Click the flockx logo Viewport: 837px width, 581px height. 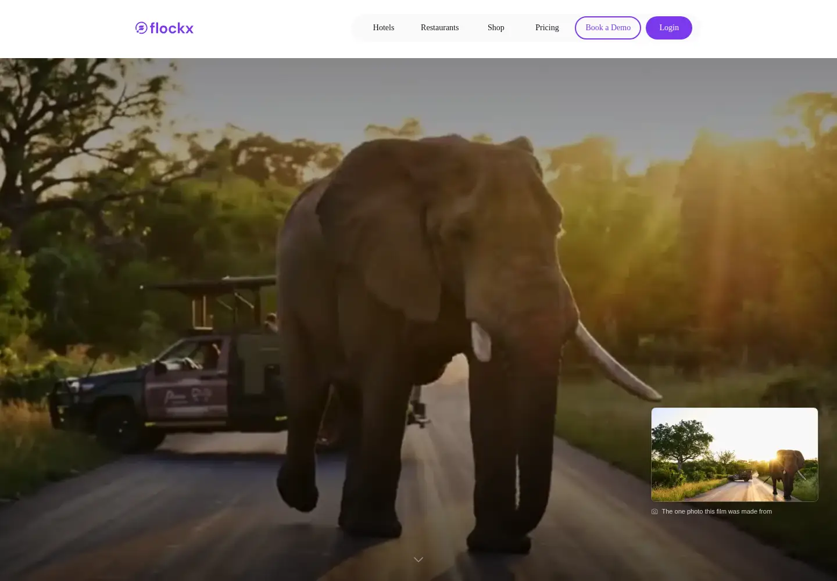click(x=164, y=28)
